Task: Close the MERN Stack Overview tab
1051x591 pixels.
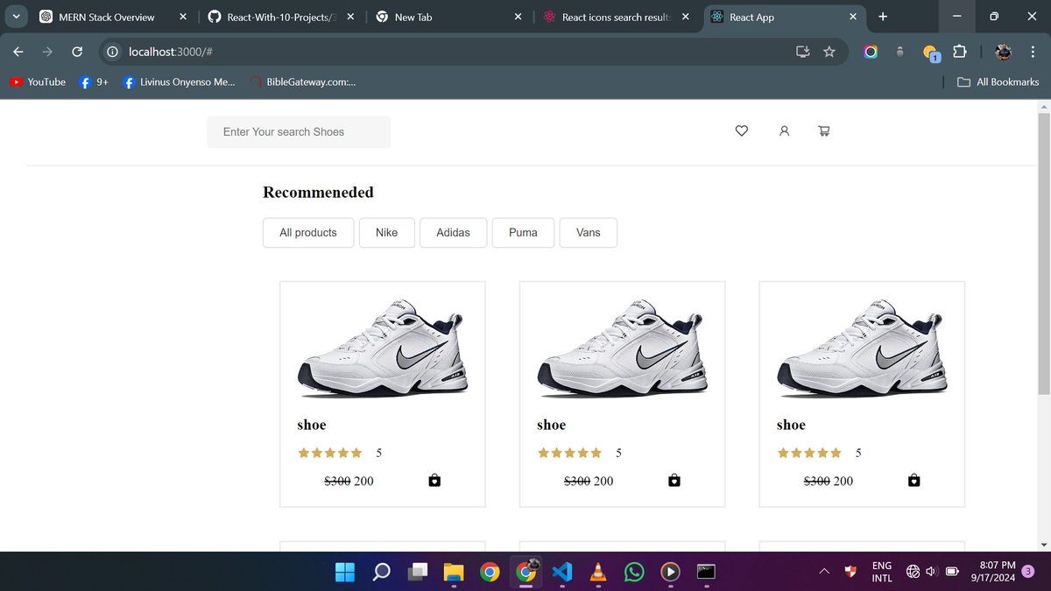Action: (183, 17)
